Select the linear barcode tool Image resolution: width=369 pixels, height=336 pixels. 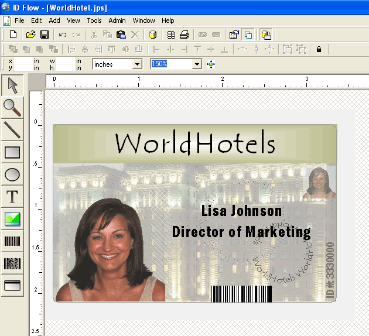coord(12,241)
